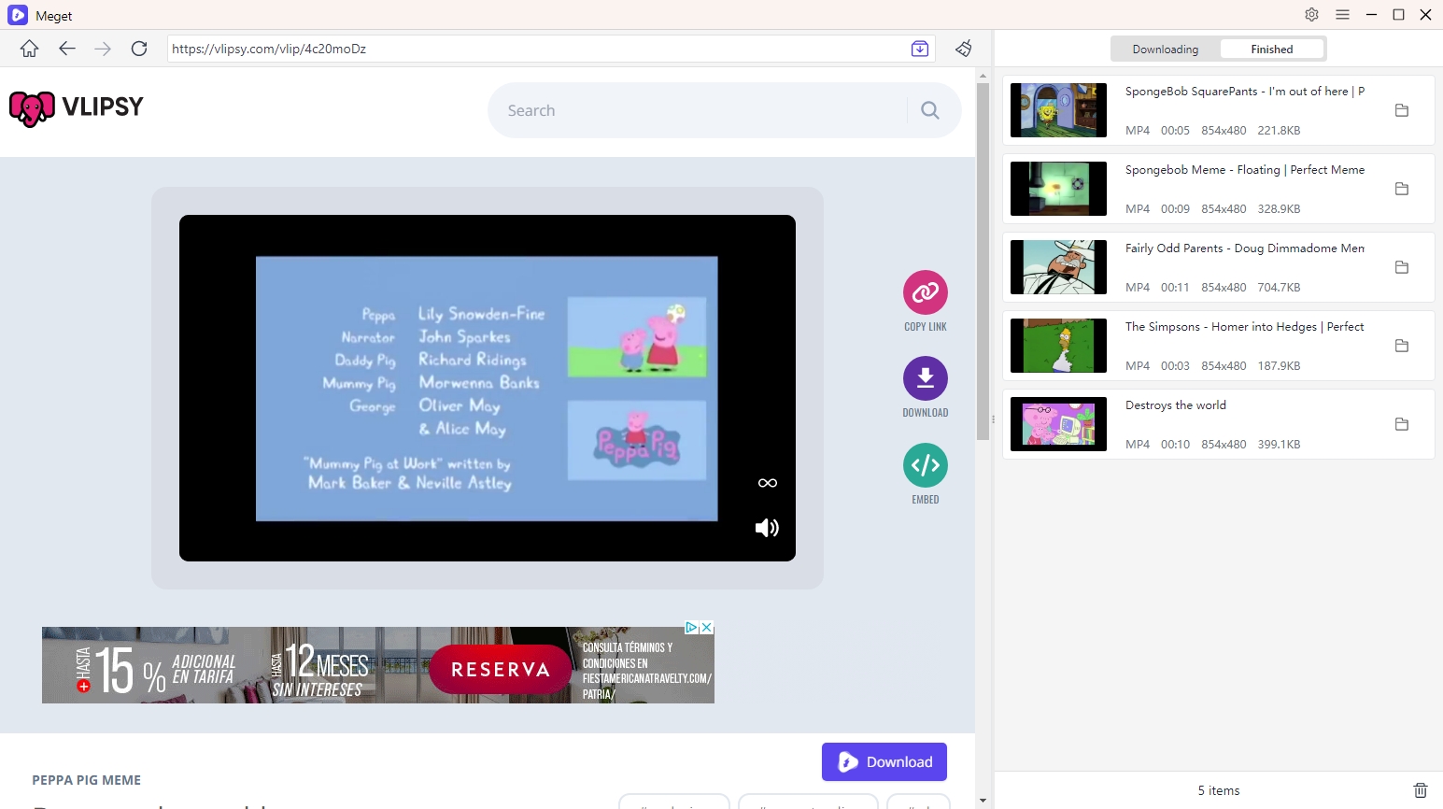1443x809 pixels.
Task: Minimize the Meget window
Action: point(1371,15)
